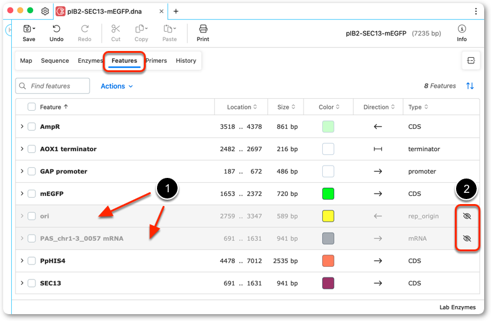Open the Enzymes tab
Screen dimensions: 491x321
(90, 60)
